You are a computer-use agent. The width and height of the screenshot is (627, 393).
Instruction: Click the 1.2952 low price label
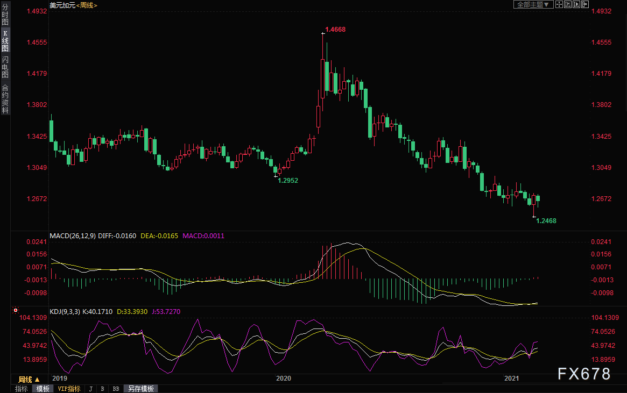click(x=288, y=181)
